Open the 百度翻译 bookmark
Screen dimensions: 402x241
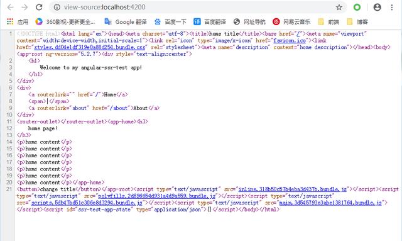210,22
